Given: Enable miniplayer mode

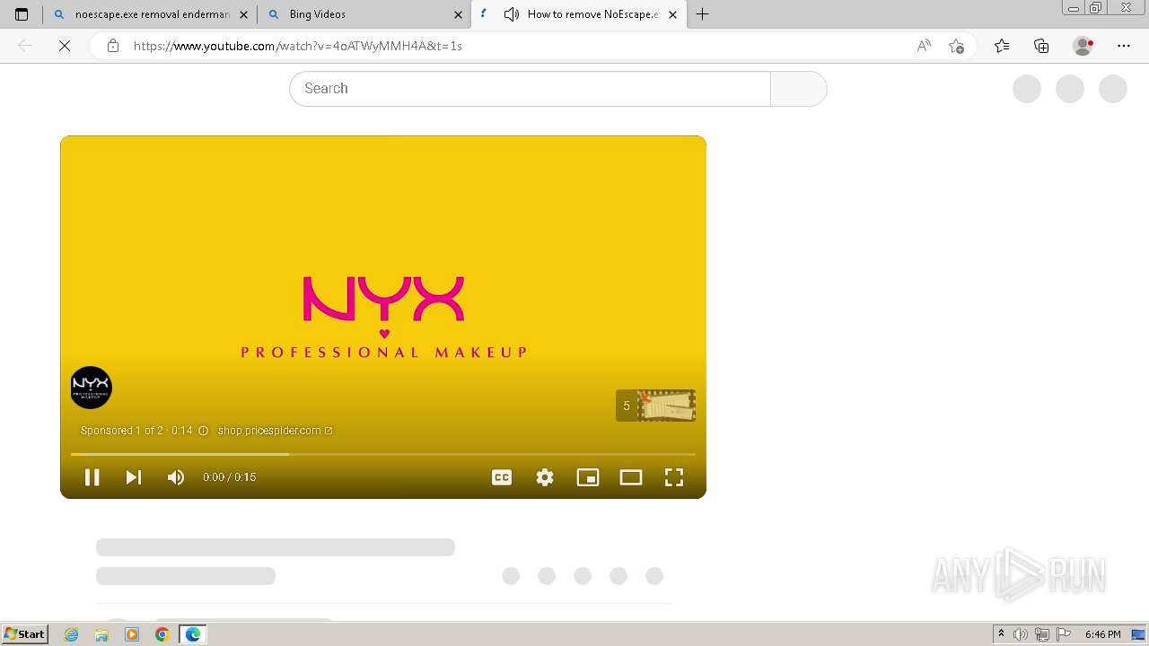Looking at the screenshot, I should (x=588, y=477).
